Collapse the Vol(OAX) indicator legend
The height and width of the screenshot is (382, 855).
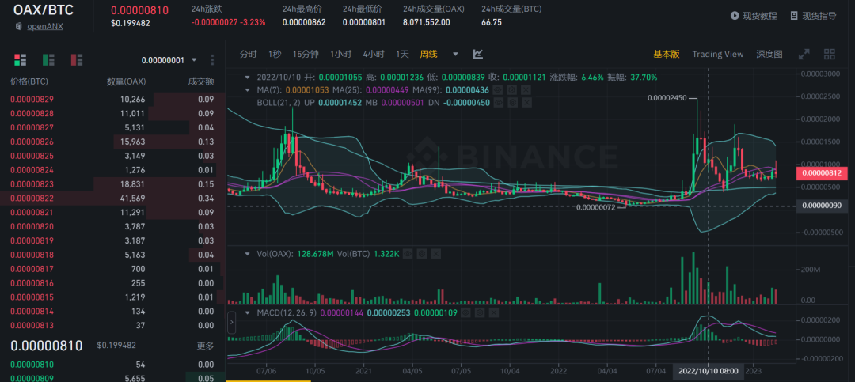tap(248, 254)
